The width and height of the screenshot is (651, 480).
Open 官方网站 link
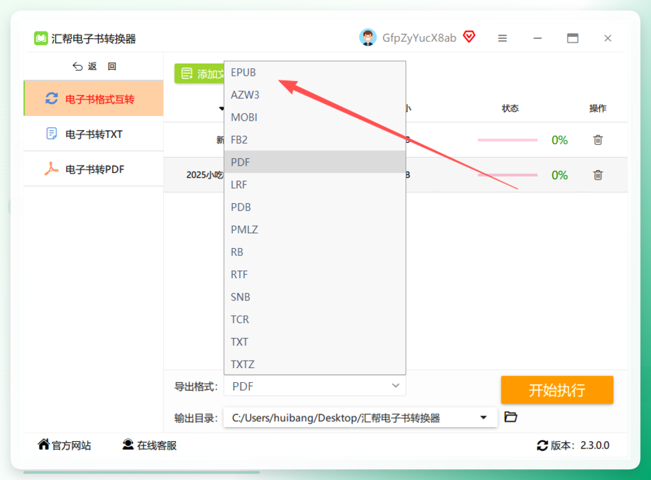point(64,444)
